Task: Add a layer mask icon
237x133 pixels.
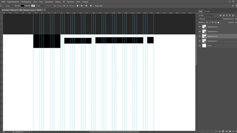Action: (223, 132)
